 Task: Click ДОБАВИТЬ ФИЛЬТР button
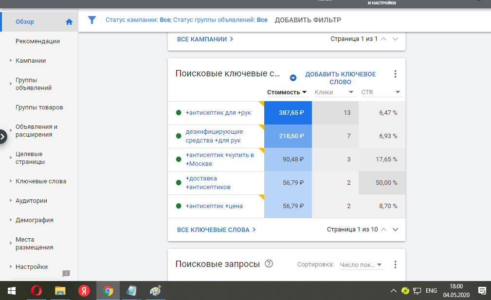308,20
